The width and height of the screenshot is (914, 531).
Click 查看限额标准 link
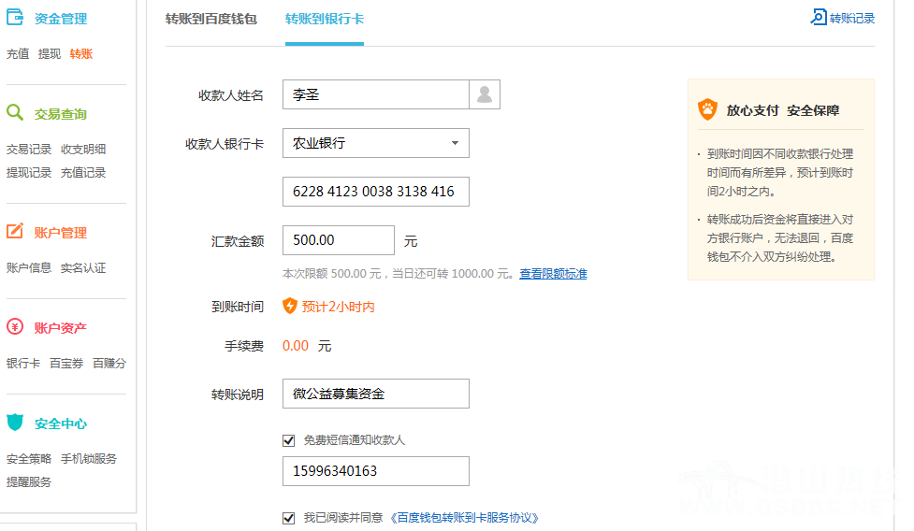pyautogui.click(x=553, y=274)
